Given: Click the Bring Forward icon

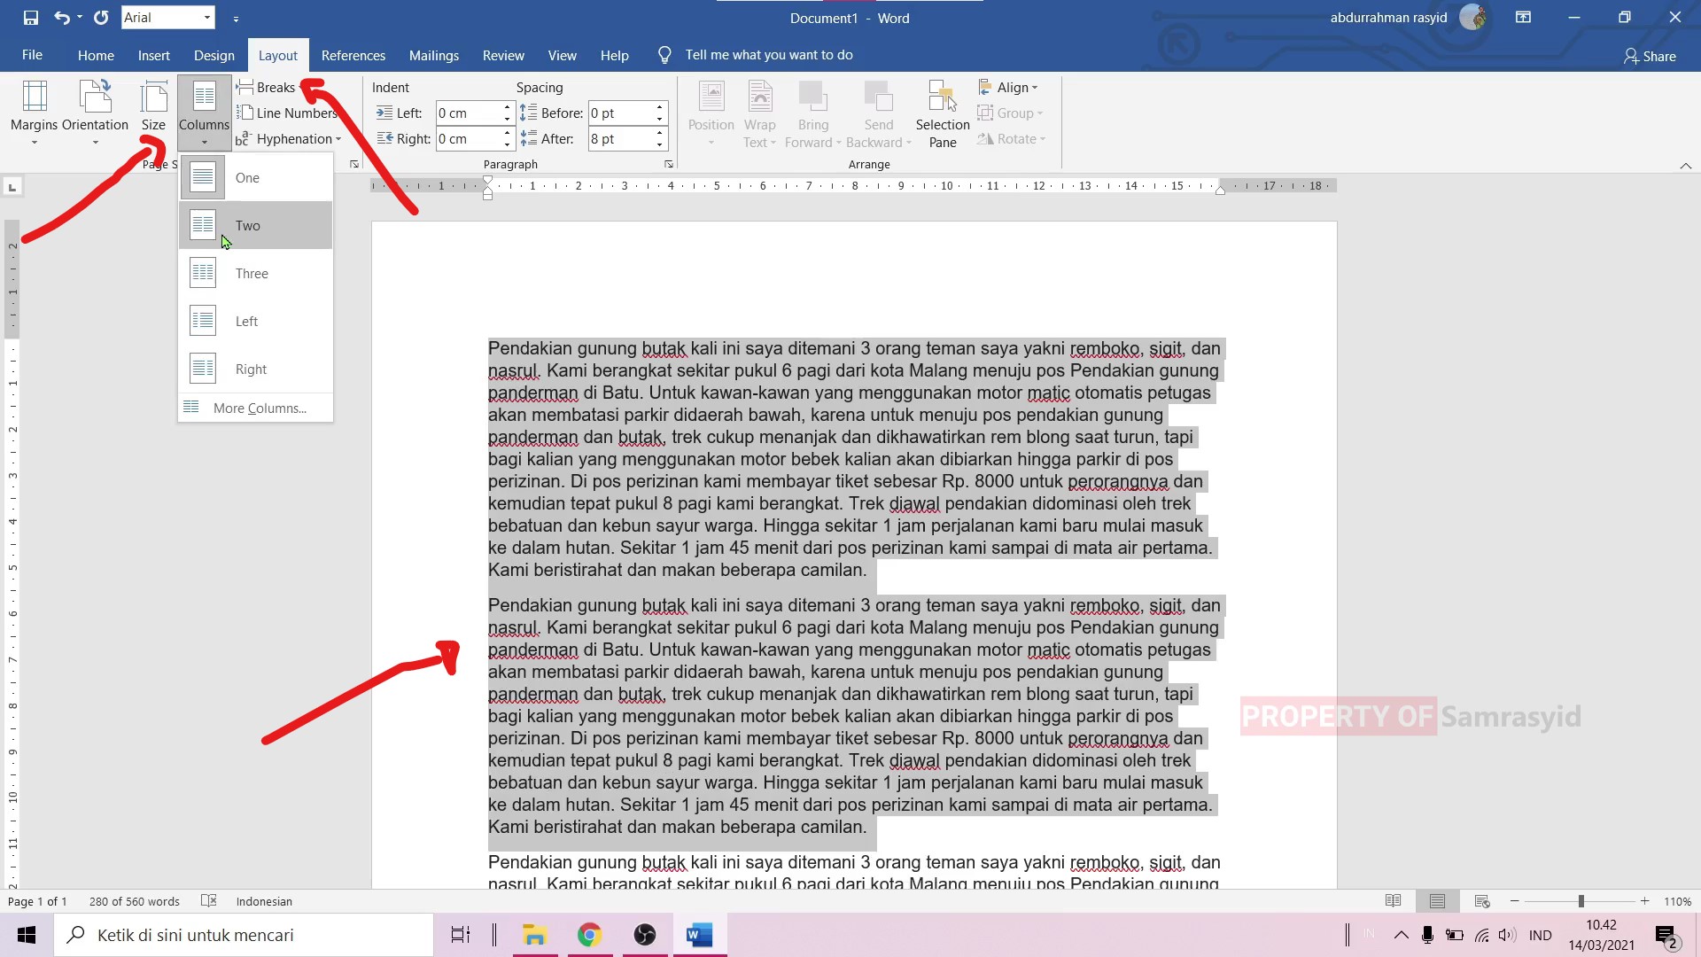Looking at the screenshot, I should [813, 99].
